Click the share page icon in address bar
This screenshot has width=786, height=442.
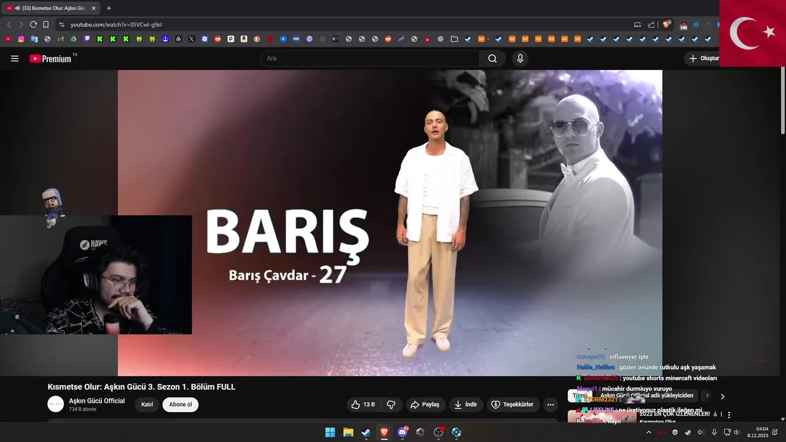click(x=652, y=25)
